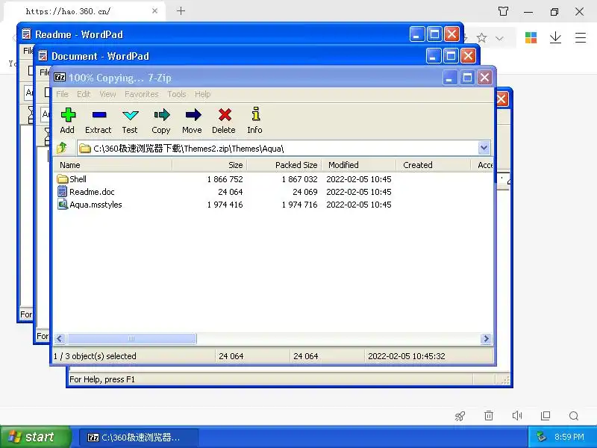Screen dimensions: 597x448
Task: Run Test on the archive
Action: 130,121
